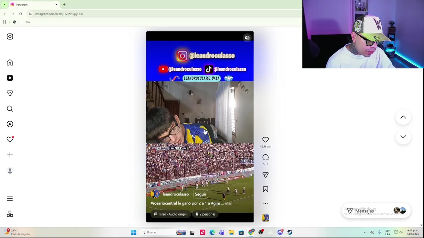Save the reel with bookmark icon
The width and height of the screenshot is (424, 238).
[x=265, y=189]
